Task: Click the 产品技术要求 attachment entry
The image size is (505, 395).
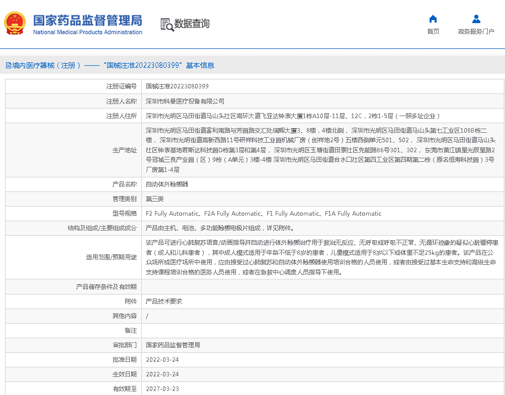Action: point(164,302)
